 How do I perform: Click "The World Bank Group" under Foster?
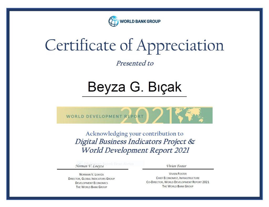178,186
